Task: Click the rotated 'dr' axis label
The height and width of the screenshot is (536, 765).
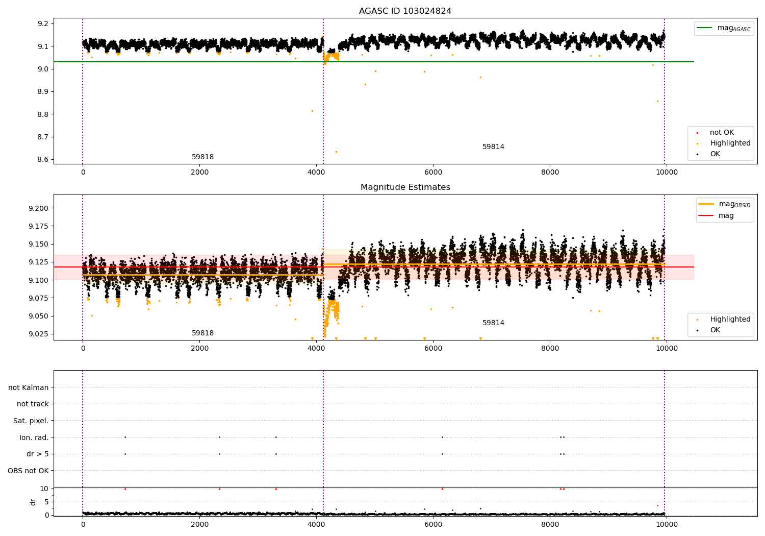Action: [33, 502]
